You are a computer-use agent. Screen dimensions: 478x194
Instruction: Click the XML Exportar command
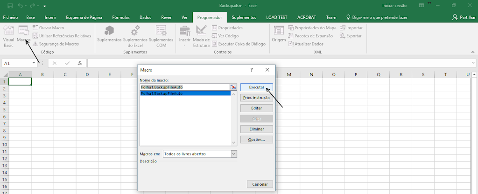pyautogui.click(x=351, y=36)
